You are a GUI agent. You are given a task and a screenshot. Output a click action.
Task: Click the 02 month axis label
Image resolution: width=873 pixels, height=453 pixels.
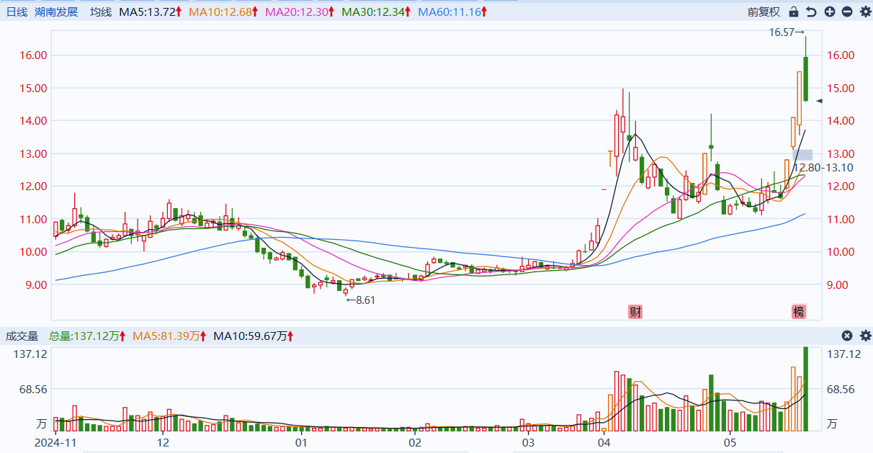click(x=414, y=441)
